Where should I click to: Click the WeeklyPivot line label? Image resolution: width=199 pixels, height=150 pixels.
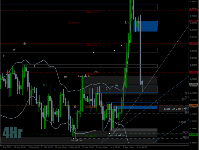tap(91, 107)
